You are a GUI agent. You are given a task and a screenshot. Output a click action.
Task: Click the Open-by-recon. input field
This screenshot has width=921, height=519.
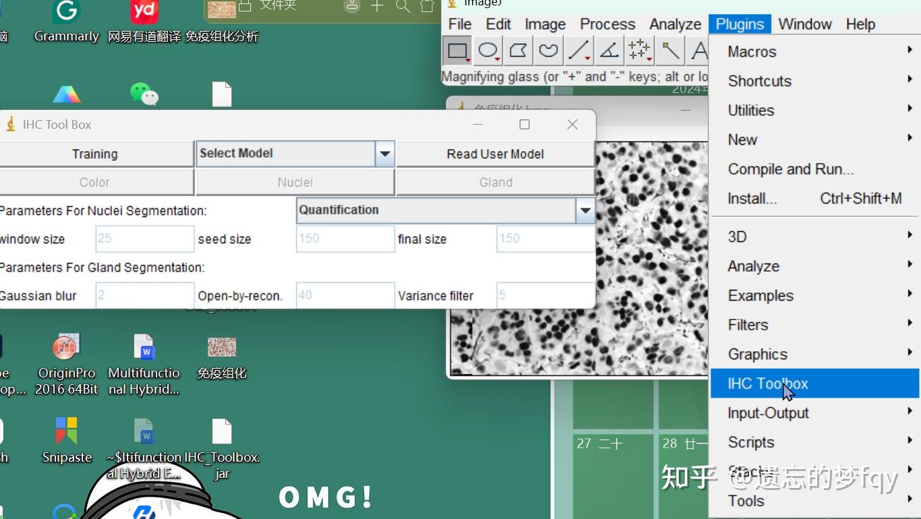[345, 295]
